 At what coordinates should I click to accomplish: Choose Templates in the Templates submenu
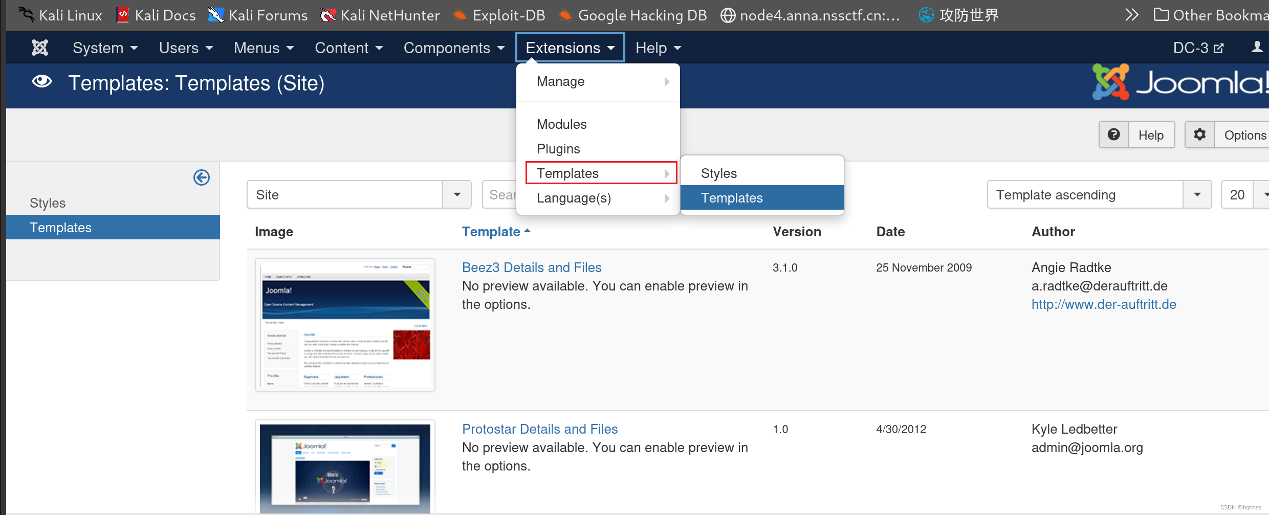click(762, 198)
